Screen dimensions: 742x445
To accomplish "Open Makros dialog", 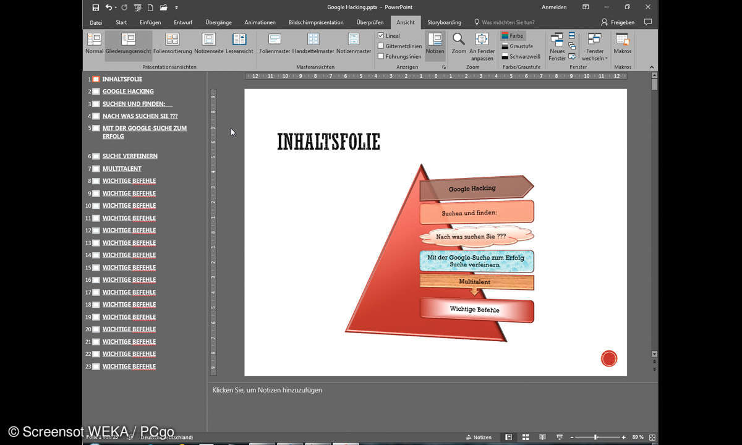I will click(622, 44).
